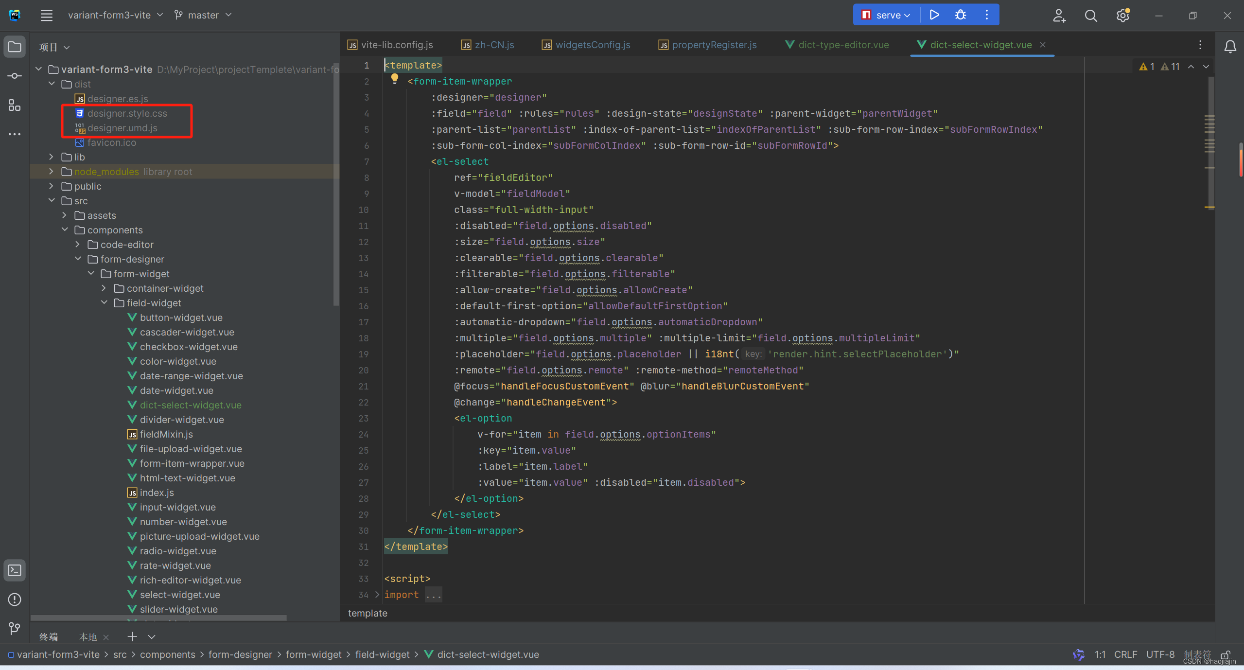The width and height of the screenshot is (1244, 670).
Task: Expand folded import block on line 34
Action: 377,595
